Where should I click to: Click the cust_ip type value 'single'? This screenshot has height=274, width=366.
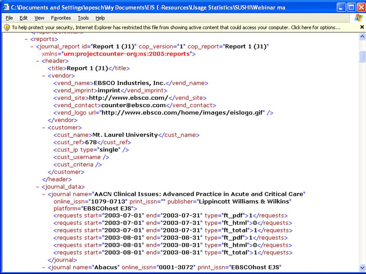point(109,150)
